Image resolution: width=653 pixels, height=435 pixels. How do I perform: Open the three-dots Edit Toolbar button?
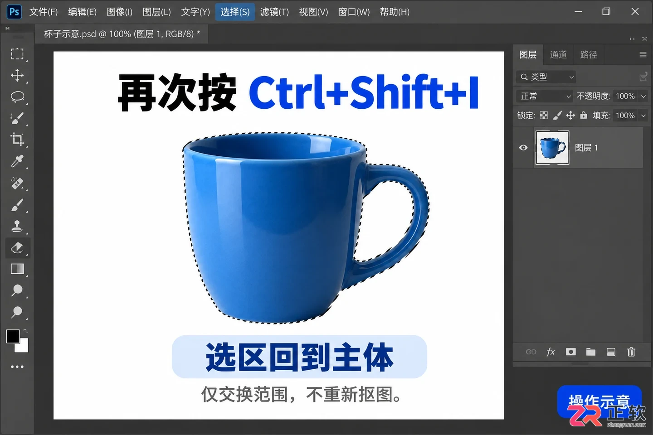(x=17, y=367)
